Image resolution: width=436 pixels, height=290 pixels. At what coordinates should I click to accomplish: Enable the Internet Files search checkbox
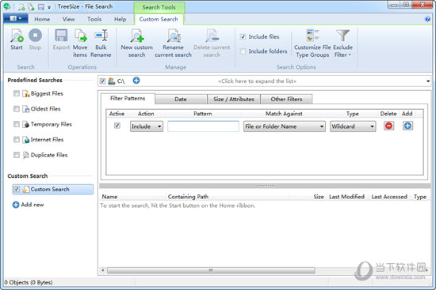click(17, 139)
